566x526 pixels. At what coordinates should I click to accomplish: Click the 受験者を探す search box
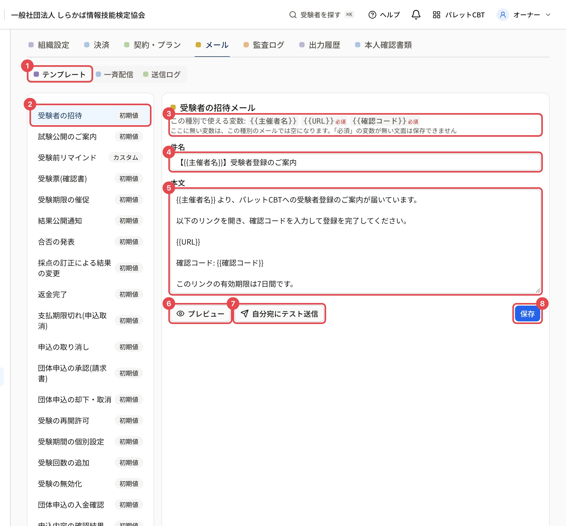point(321,14)
